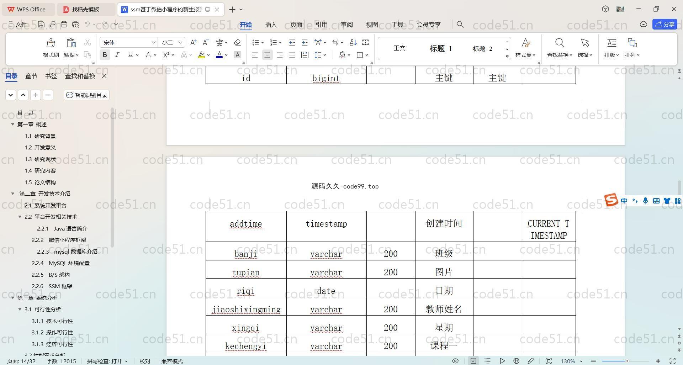Toggle justify alignment

(292, 55)
